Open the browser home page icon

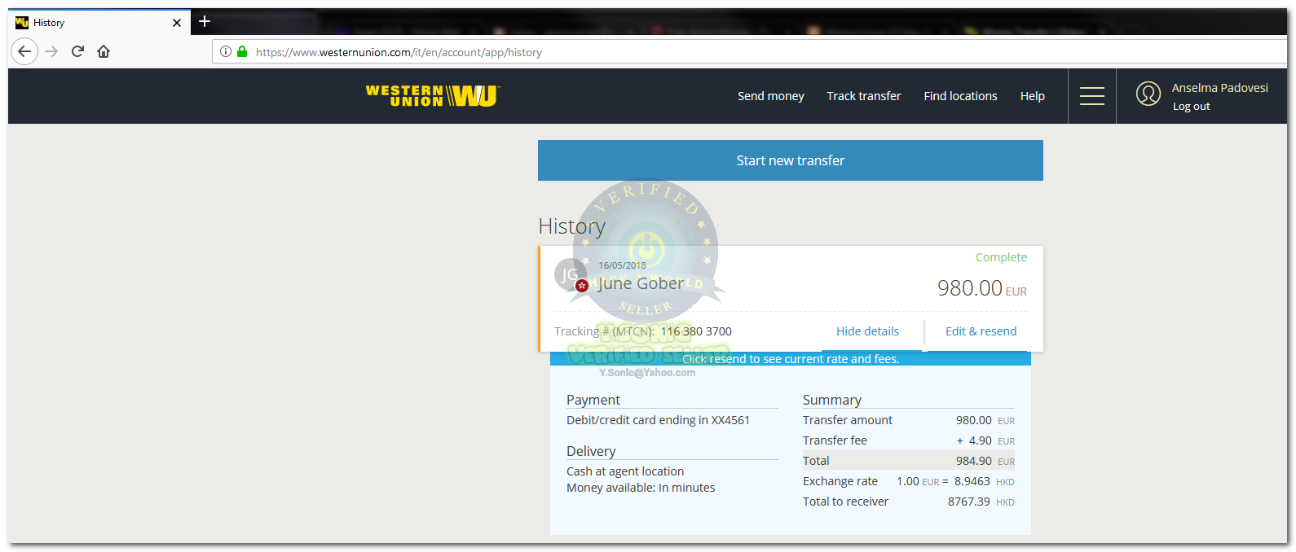click(104, 51)
